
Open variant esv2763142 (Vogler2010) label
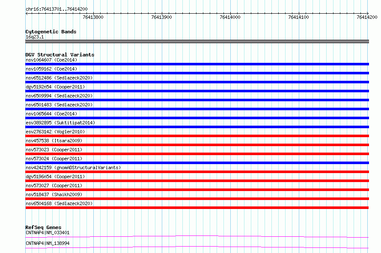click(55, 132)
